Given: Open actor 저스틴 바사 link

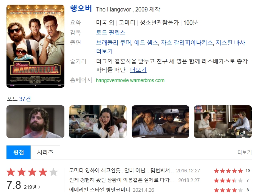Looking at the screenshot, I should coord(231,43).
